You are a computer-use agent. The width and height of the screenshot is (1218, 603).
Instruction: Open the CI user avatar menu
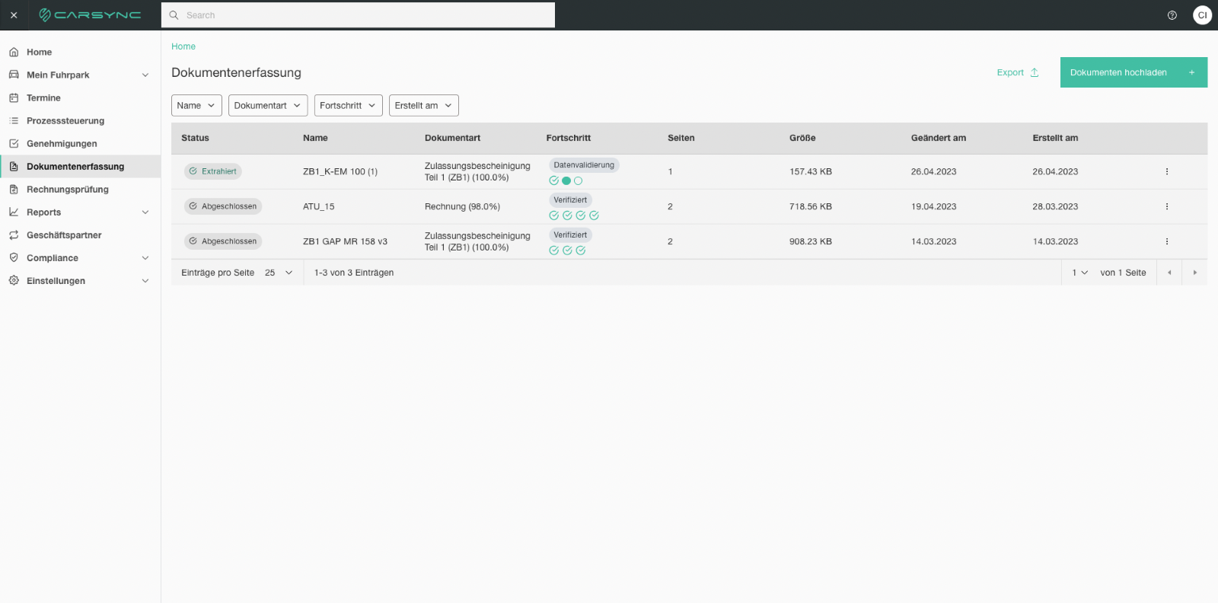point(1202,15)
